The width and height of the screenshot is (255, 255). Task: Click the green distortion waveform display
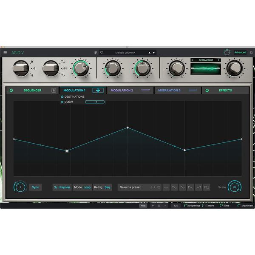pyautogui.click(x=206, y=68)
